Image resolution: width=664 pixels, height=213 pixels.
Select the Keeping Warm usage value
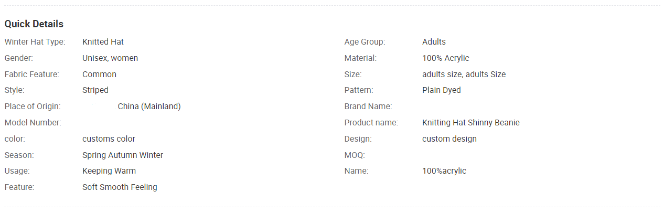click(x=109, y=171)
